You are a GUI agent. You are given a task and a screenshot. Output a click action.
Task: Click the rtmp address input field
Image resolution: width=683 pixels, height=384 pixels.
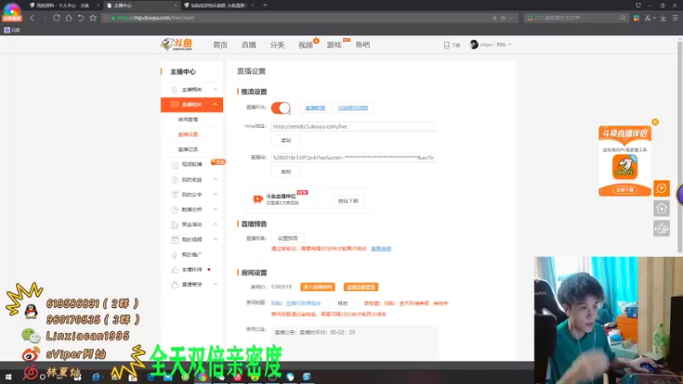(x=353, y=126)
